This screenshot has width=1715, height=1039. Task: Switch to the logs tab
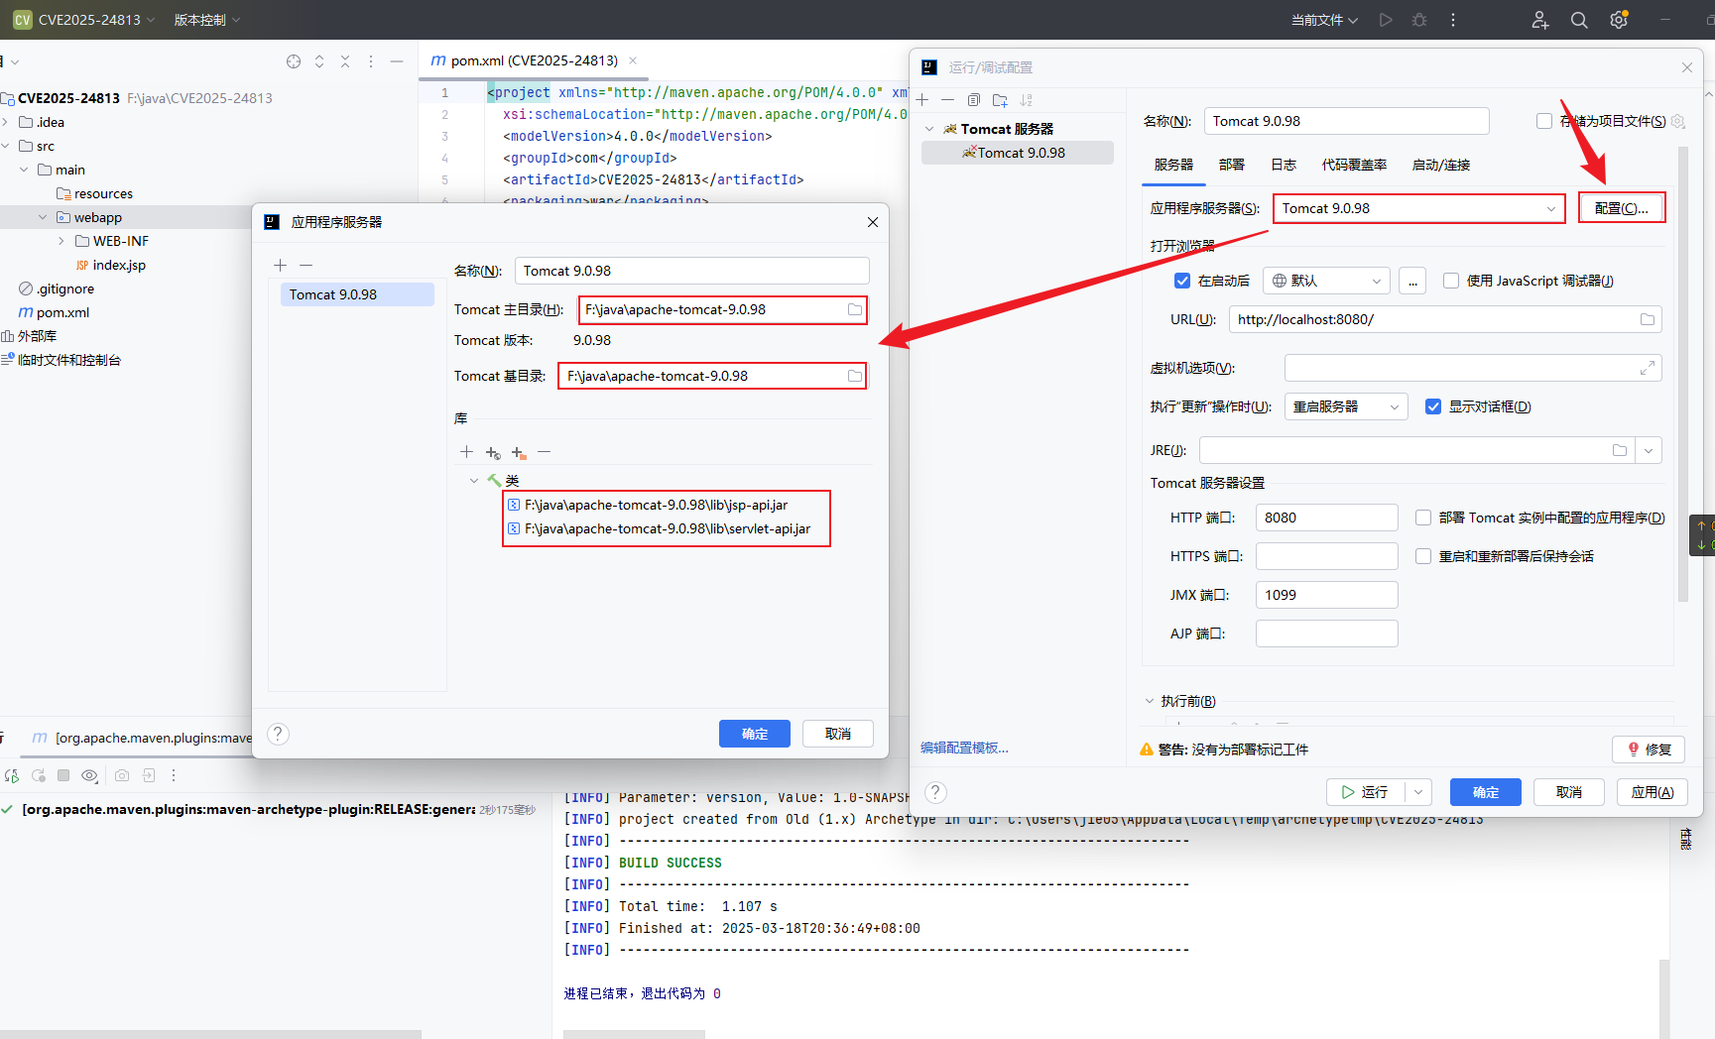pyautogui.click(x=1284, y=165)
